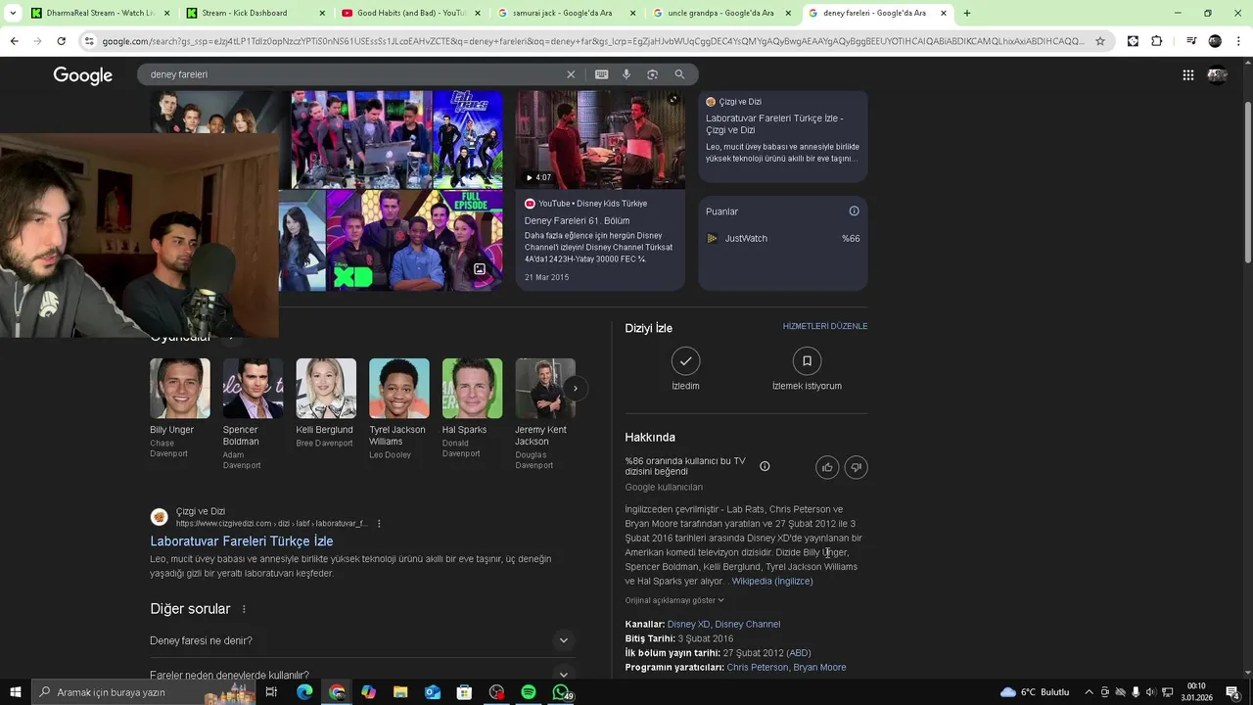The height and width of the screenshot is (705, 1253).
Task: Select Billy Unger cast photo
Action: [180, 389]
